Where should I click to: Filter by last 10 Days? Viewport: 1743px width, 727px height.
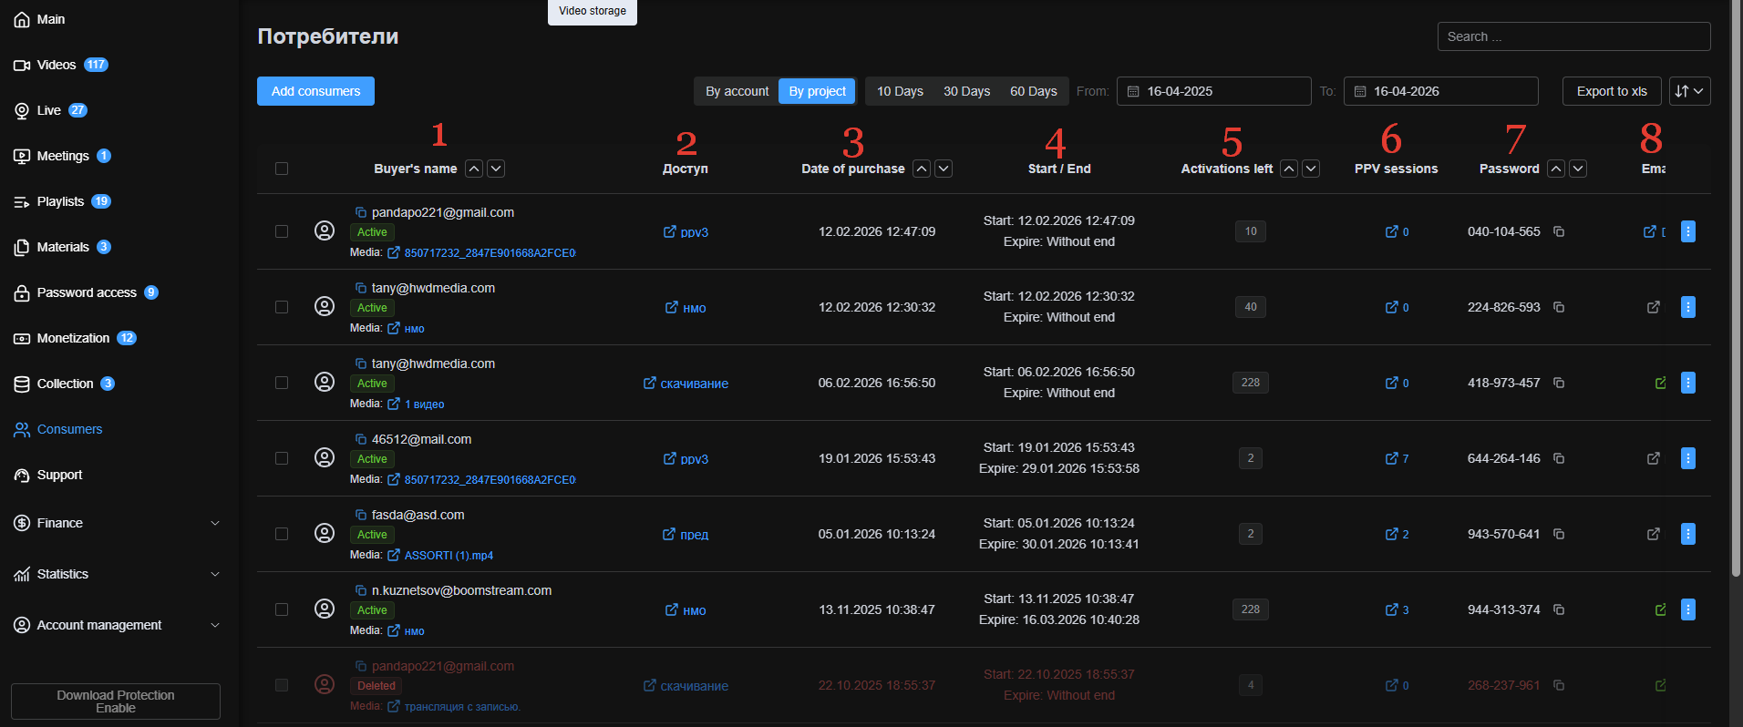point(900,91)
